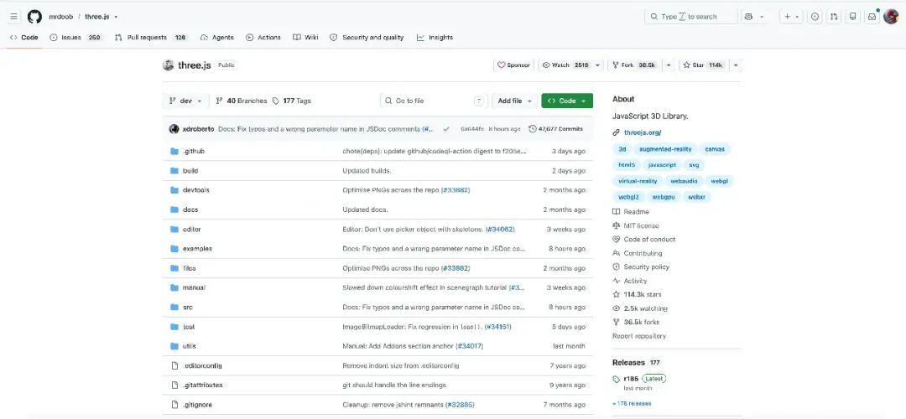Open the Security and quality tab
This screenshot has height=419, width=906.
tap(367, 38)
